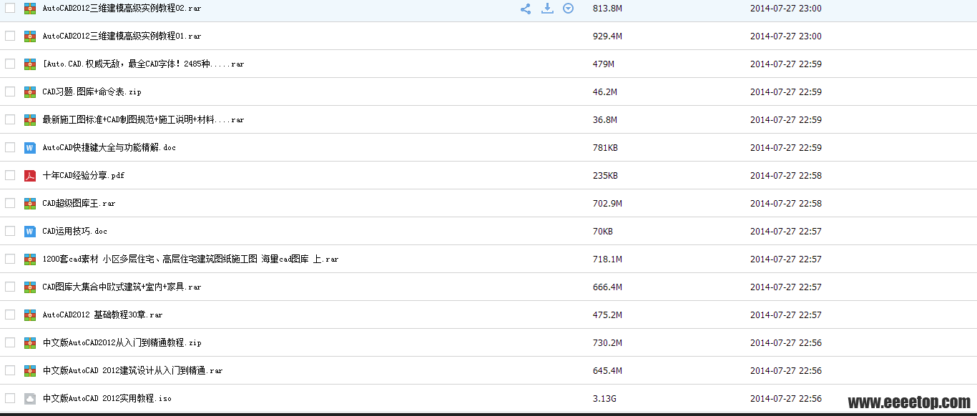Select the checkbox for [Auto.CAD.权威无敌 file
Image resolution: width=977 pixels, height=416 pixels.
(x=10, y=64)
